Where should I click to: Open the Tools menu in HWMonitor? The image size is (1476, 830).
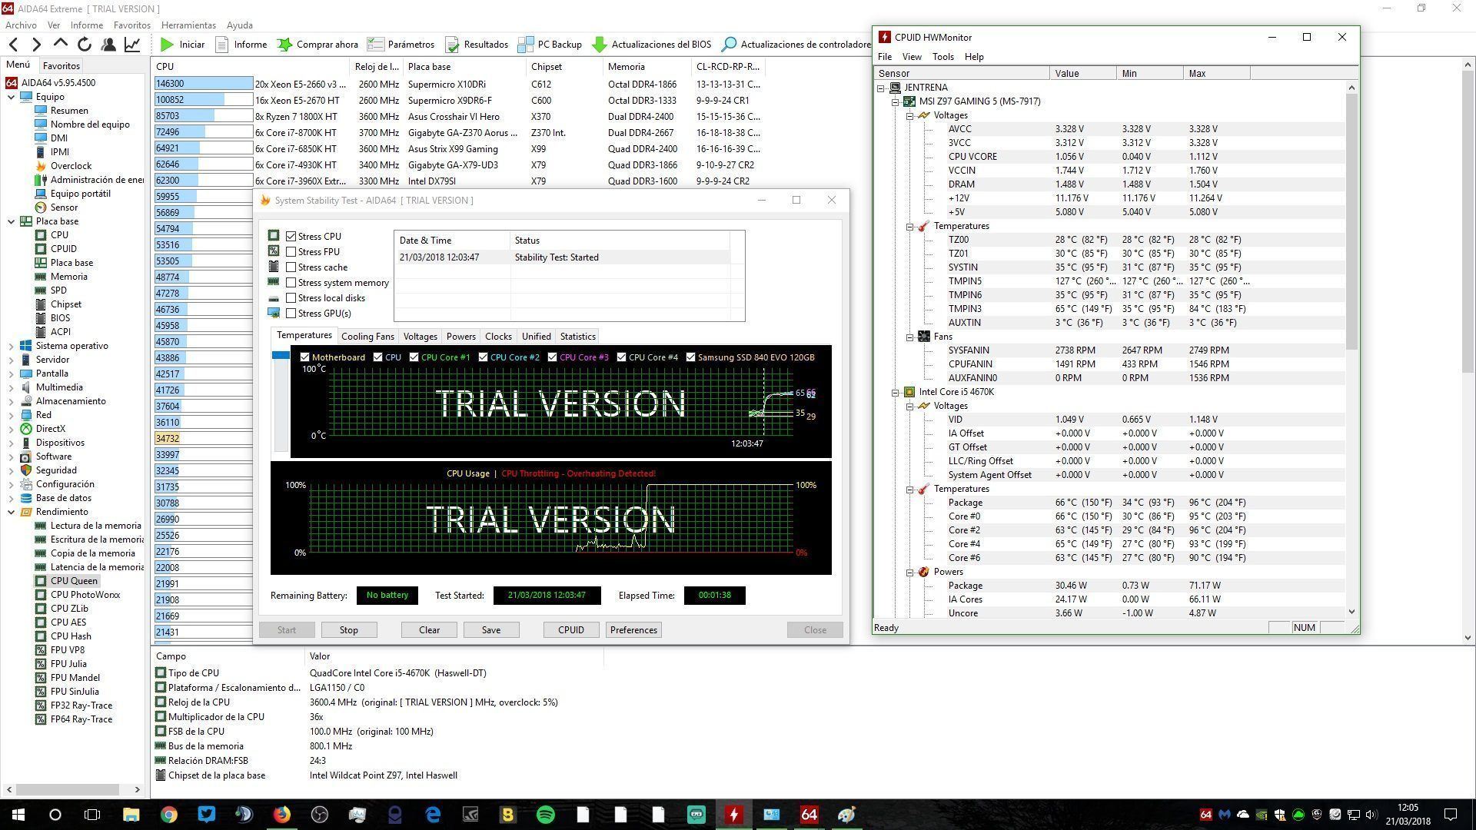pos(942,57)
